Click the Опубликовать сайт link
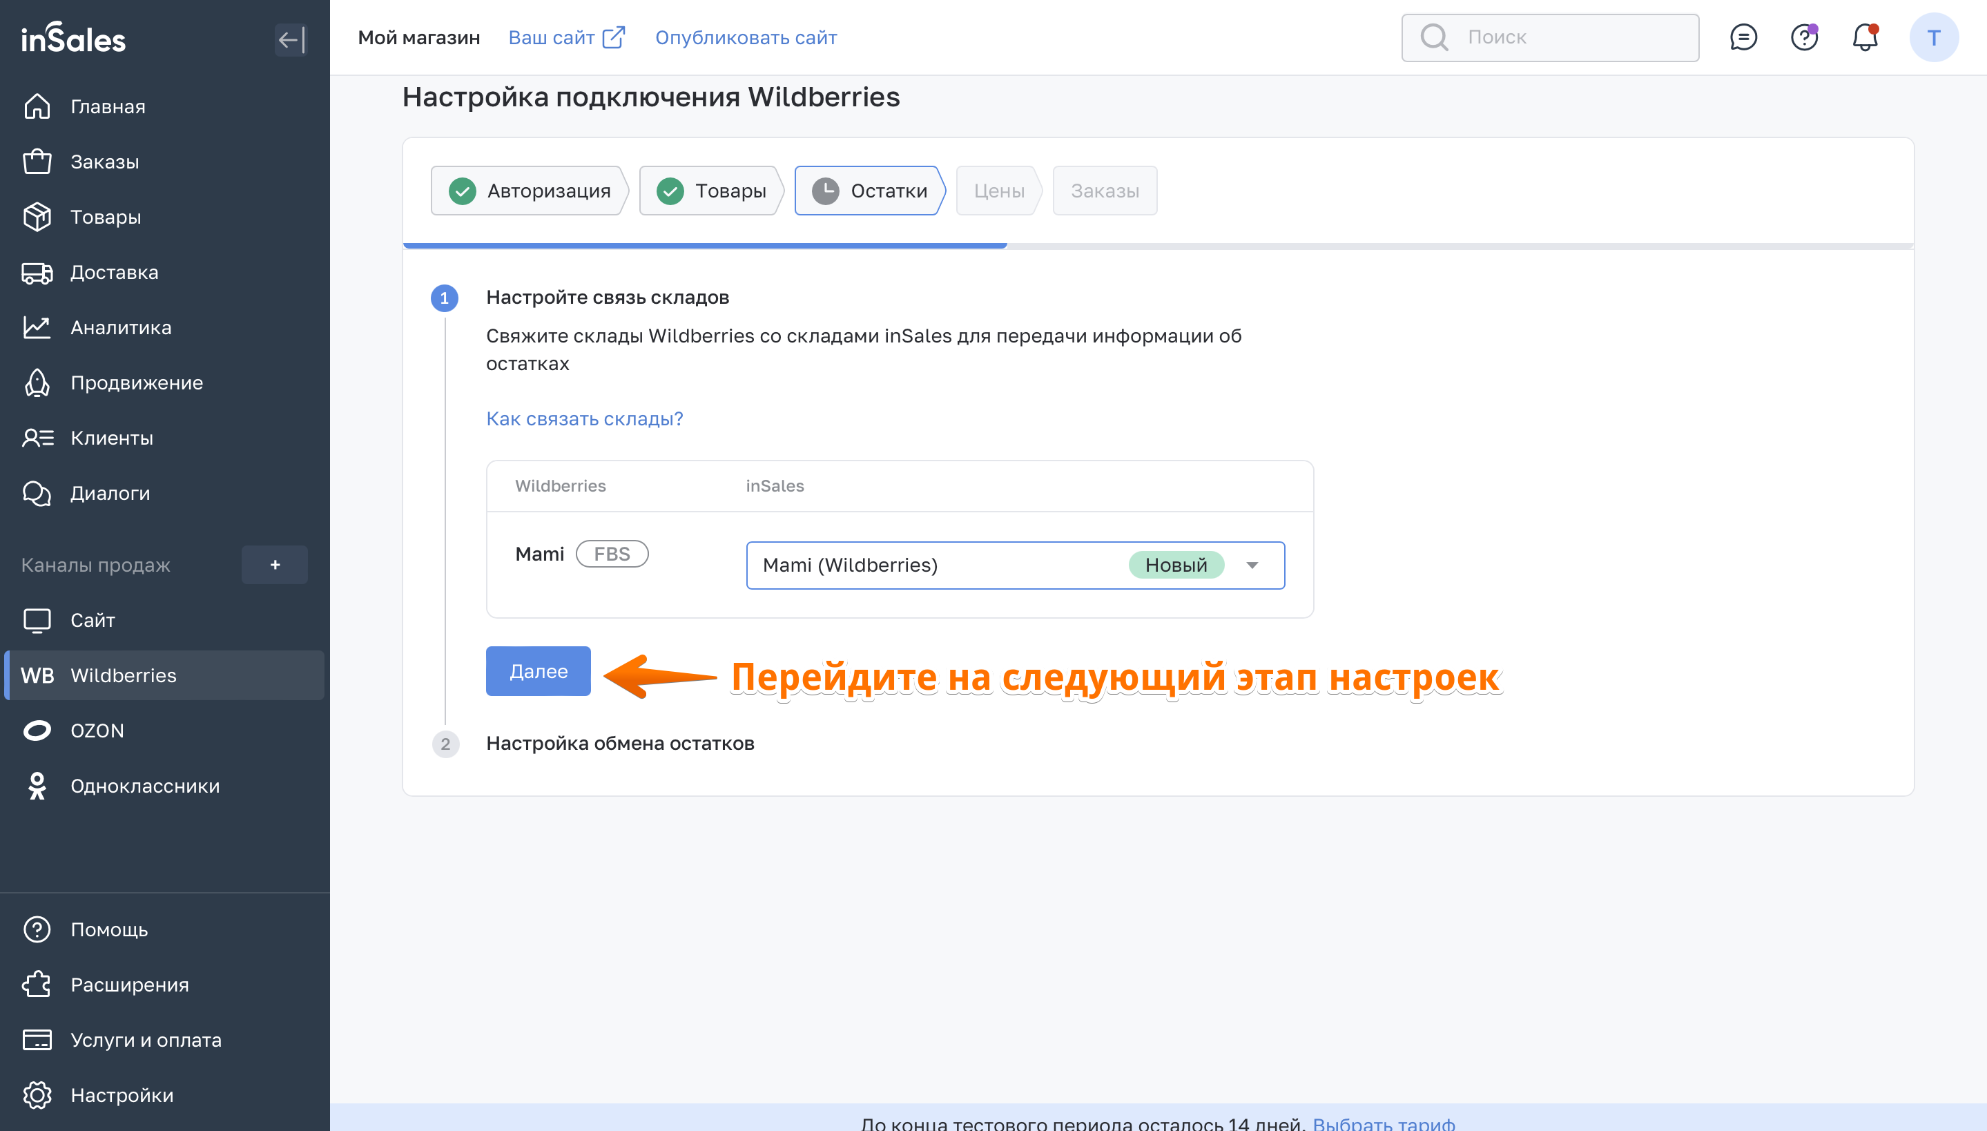 coord(746,37)
